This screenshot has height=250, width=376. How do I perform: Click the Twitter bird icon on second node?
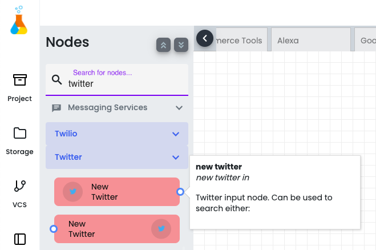pos(161,229)
